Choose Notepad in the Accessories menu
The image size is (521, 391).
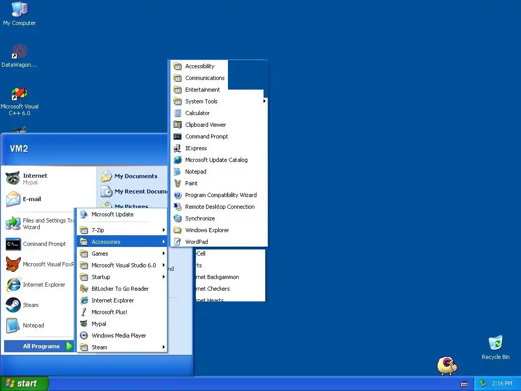[219, 172]
